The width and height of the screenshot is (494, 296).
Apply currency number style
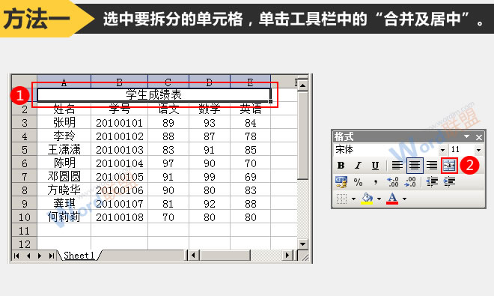point(341,182)
